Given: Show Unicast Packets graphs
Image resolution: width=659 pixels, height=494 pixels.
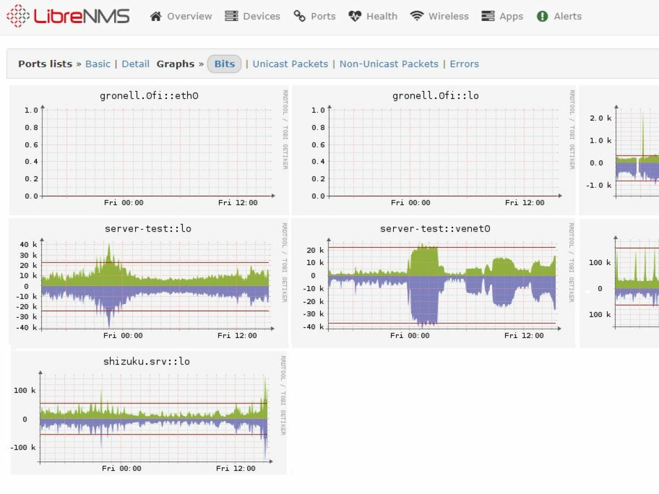Looking at the screenshot, I should coord(290,64).
